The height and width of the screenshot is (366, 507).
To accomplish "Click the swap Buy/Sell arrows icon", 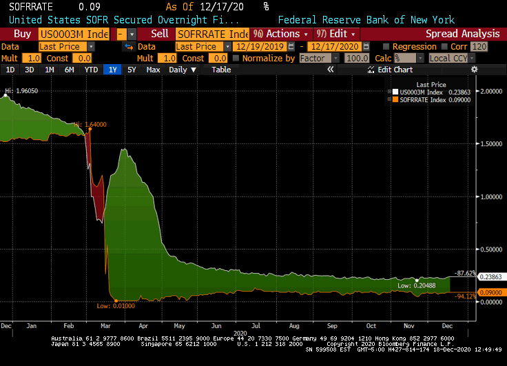I will pyautogui.click(x=129, y=47).
